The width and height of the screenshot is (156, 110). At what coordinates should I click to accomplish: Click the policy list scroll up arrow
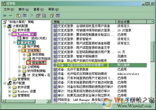click(152, 22)
